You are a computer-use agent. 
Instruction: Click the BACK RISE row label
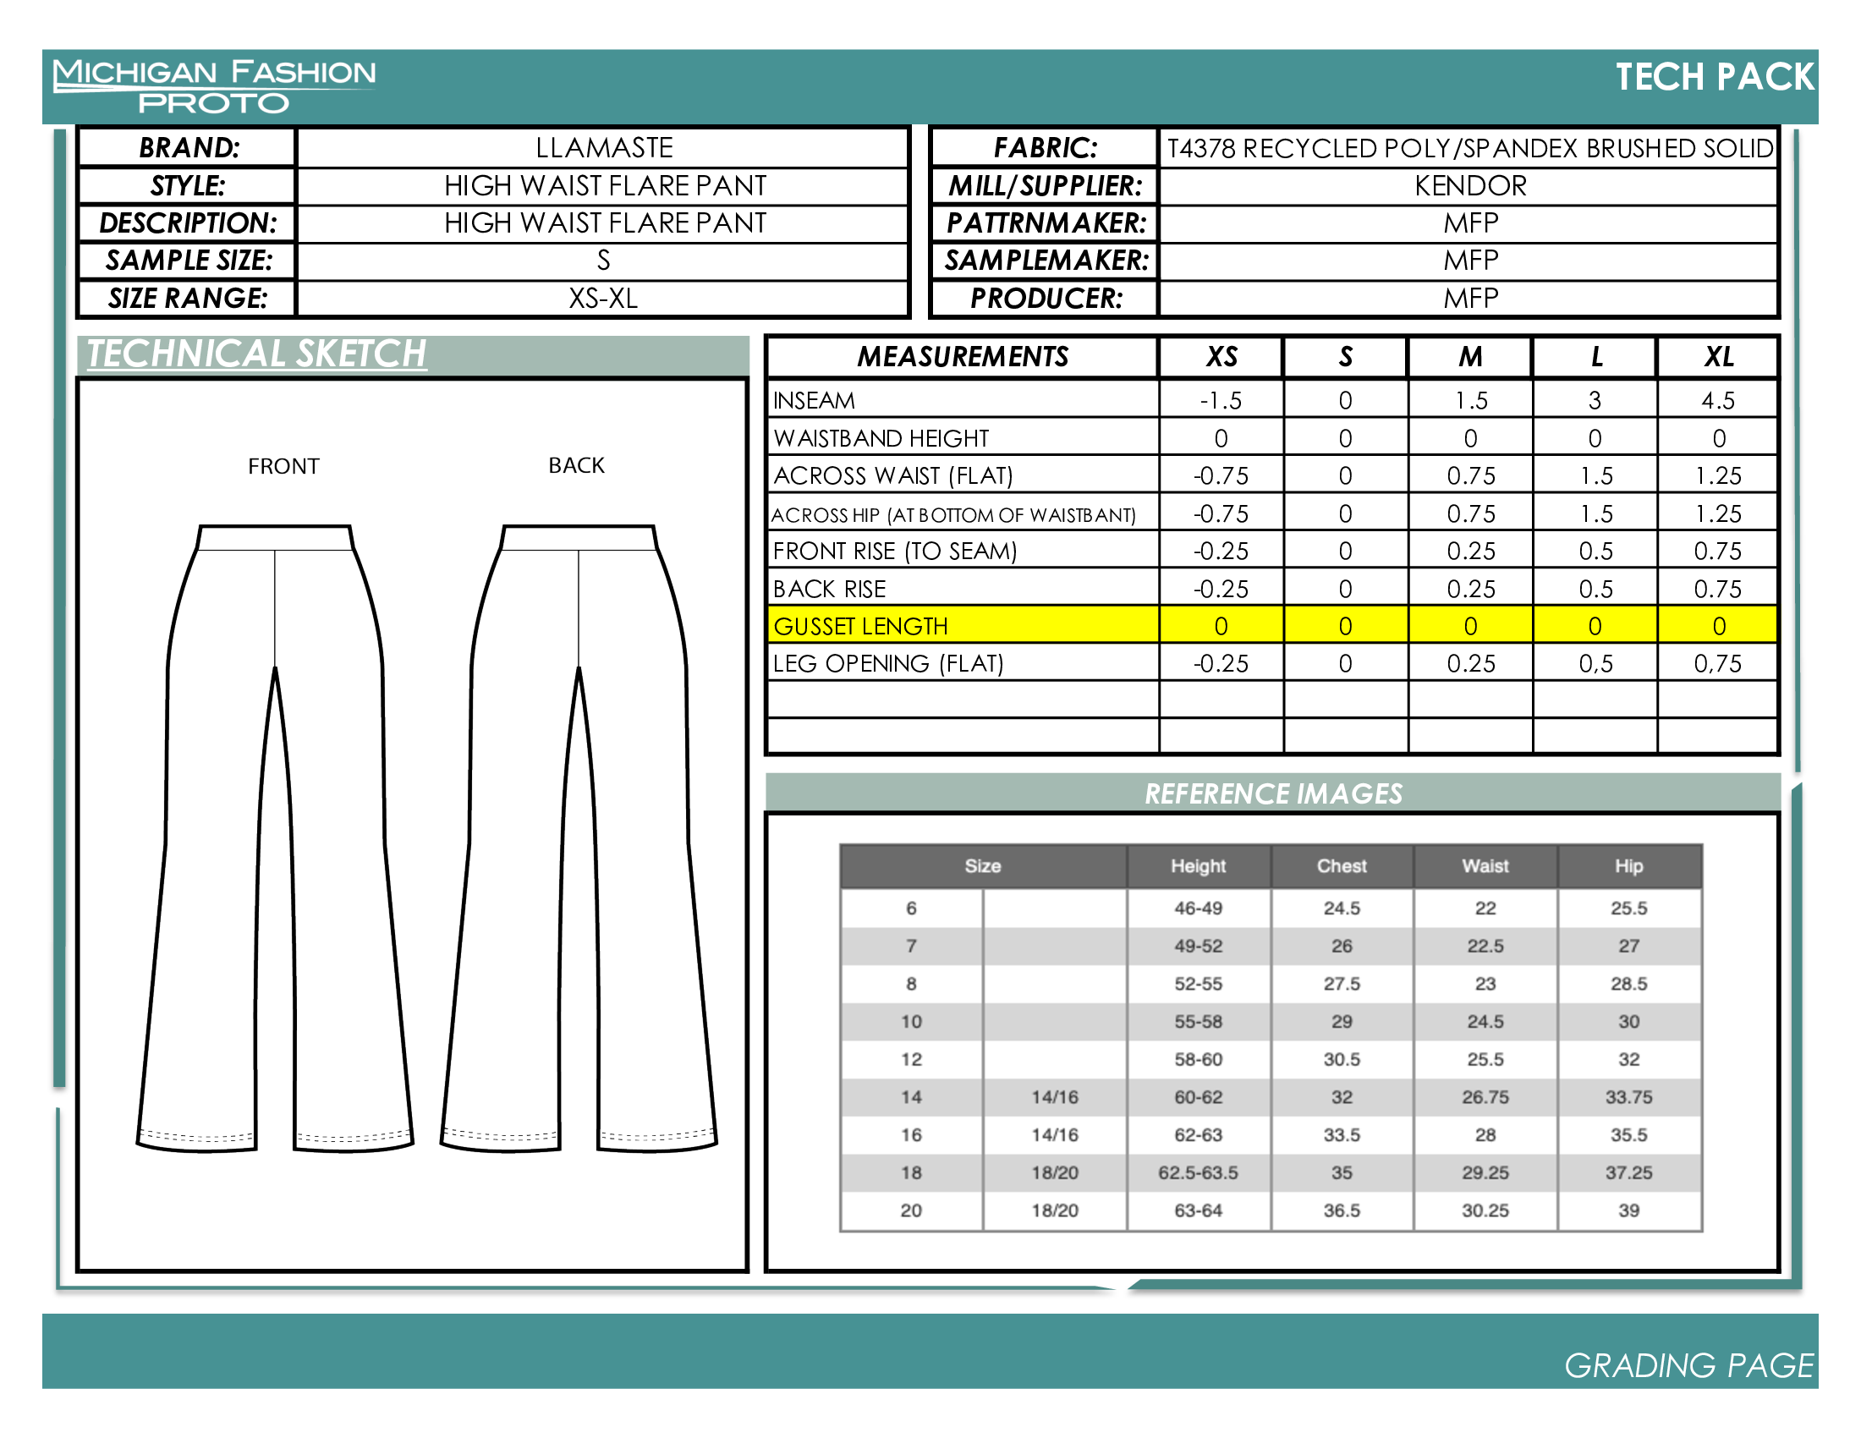coord(829,589)
